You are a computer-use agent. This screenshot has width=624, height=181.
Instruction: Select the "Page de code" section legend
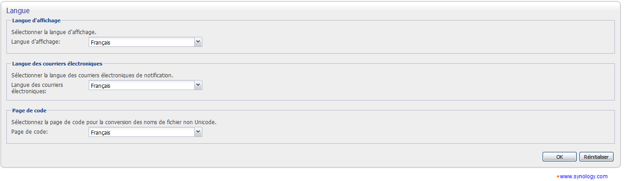(29, 111)
